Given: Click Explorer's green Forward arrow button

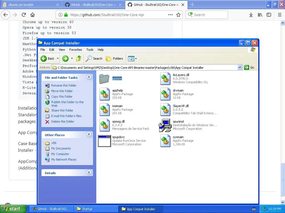Looking at the screenshot, I should tap(65, 59).
